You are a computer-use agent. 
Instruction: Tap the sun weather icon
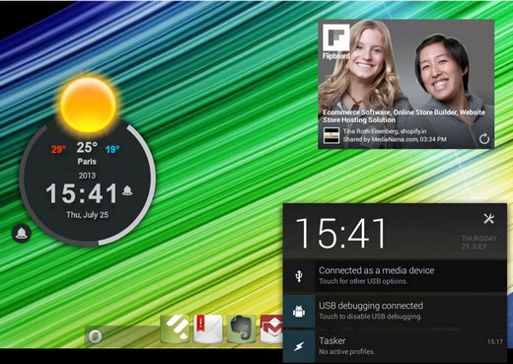tap(88, 105)
